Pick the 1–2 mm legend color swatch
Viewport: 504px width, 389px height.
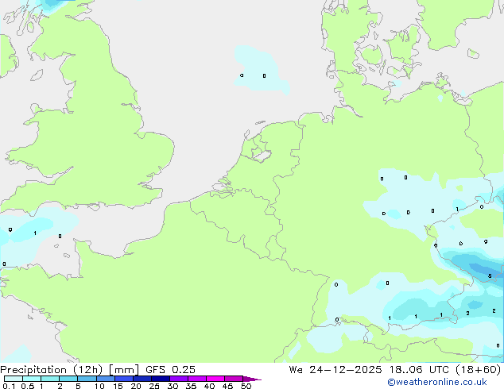click(x=50, y=379)
